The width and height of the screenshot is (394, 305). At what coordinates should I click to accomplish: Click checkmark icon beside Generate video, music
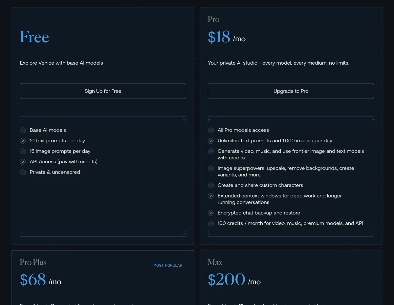pos(211,151)
